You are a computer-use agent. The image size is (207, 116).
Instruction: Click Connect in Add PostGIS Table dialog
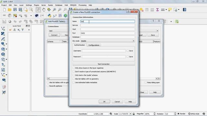(54, 35)
